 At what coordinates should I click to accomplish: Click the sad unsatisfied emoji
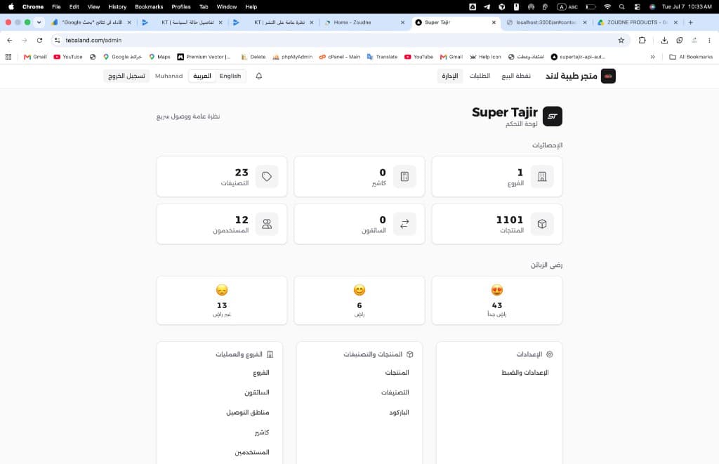[222, 290]
